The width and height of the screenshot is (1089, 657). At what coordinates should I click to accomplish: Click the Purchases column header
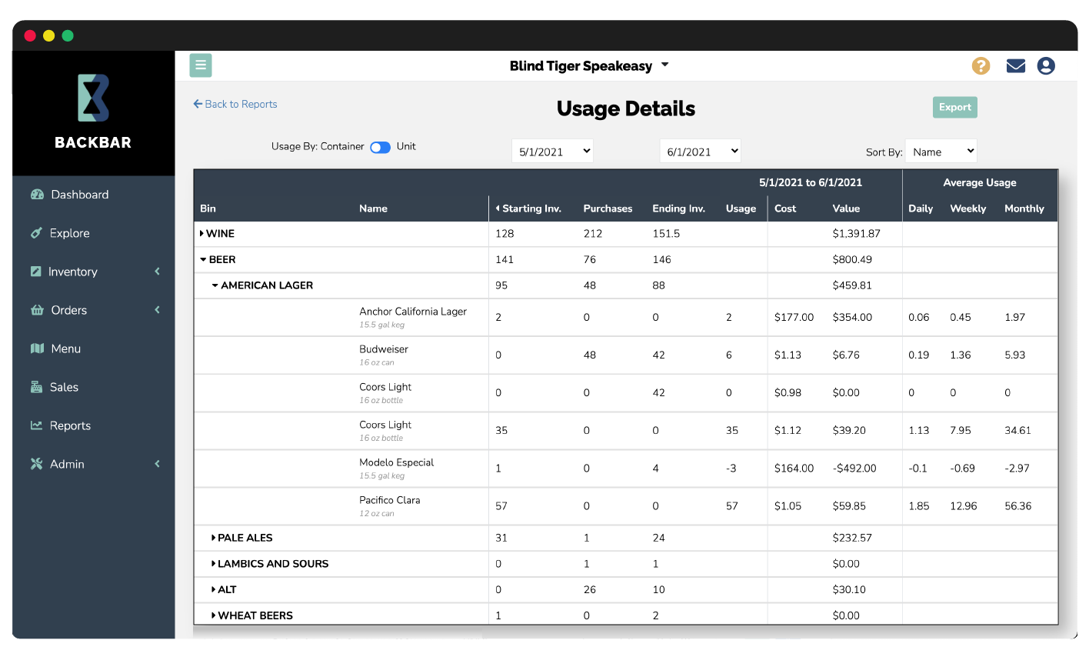pyautogui.click(x=608, y=208)
